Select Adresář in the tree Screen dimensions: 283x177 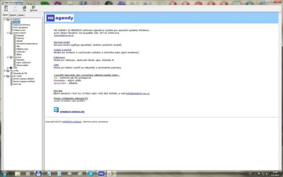pos(19,41)
